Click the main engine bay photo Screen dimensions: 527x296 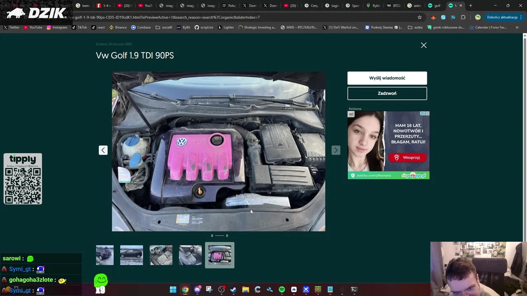coord(219,151)
